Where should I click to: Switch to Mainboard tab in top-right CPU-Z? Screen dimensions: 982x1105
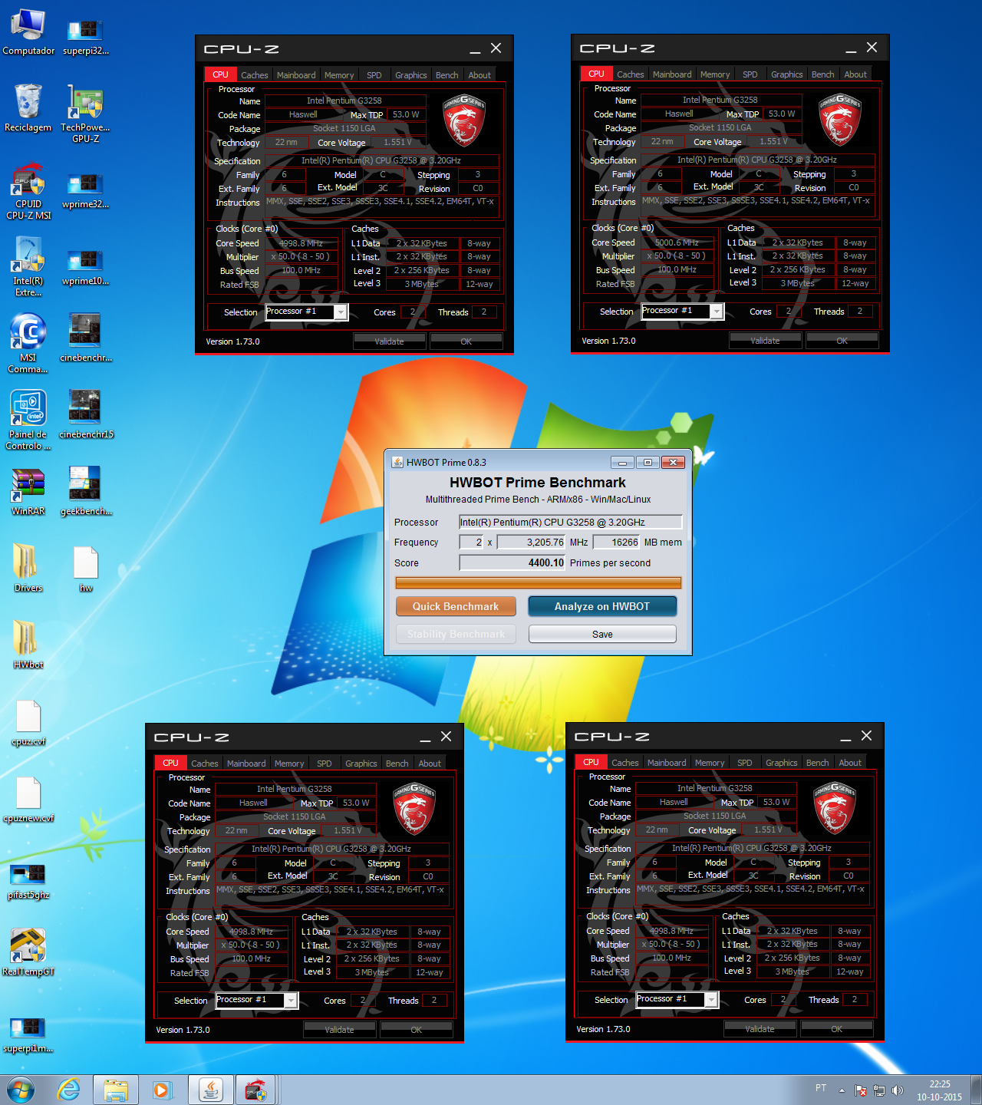(672, 74)
